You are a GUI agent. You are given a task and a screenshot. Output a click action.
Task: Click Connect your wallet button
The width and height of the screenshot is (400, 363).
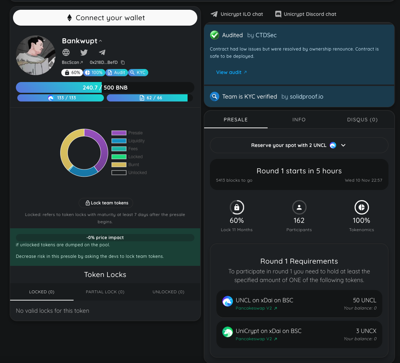(x=105, y=18)
